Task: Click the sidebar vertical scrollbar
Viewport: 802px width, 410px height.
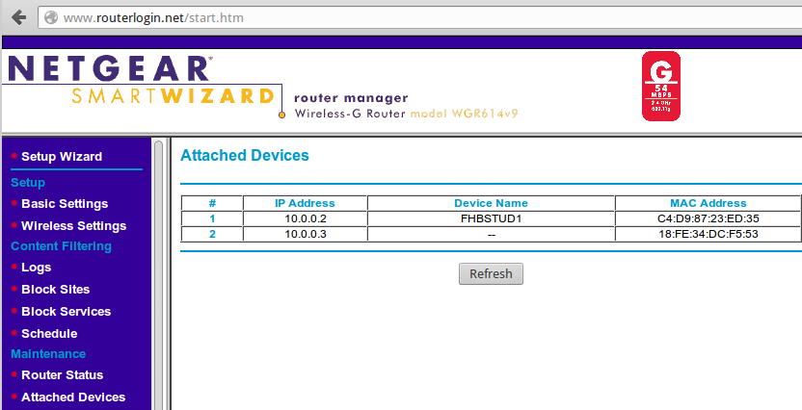Action: point(158,273)
